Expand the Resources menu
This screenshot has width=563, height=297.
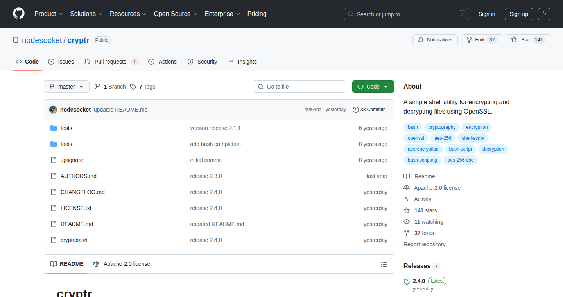tap(128, 14)
